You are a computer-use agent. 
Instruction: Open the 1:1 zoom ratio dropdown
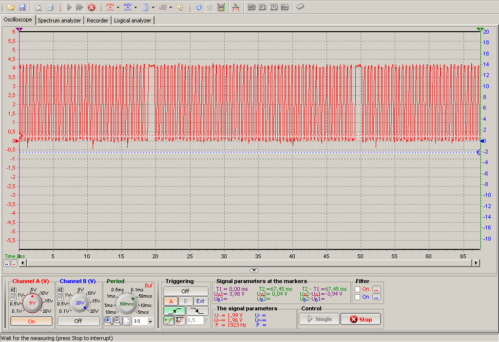coord(151,322)
